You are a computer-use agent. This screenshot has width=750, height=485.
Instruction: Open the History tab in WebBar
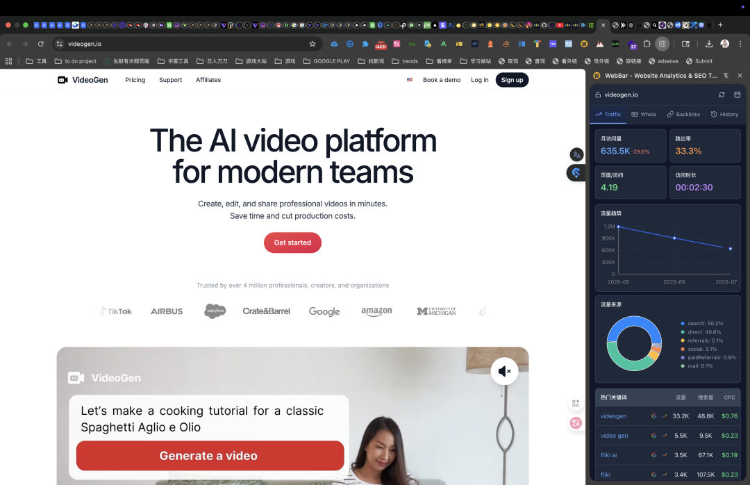[x=724, y=115]
